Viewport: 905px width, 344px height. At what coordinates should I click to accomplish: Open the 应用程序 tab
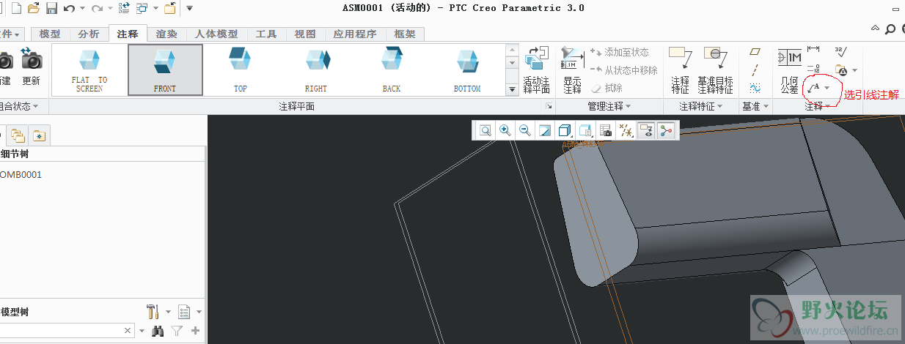355,34
